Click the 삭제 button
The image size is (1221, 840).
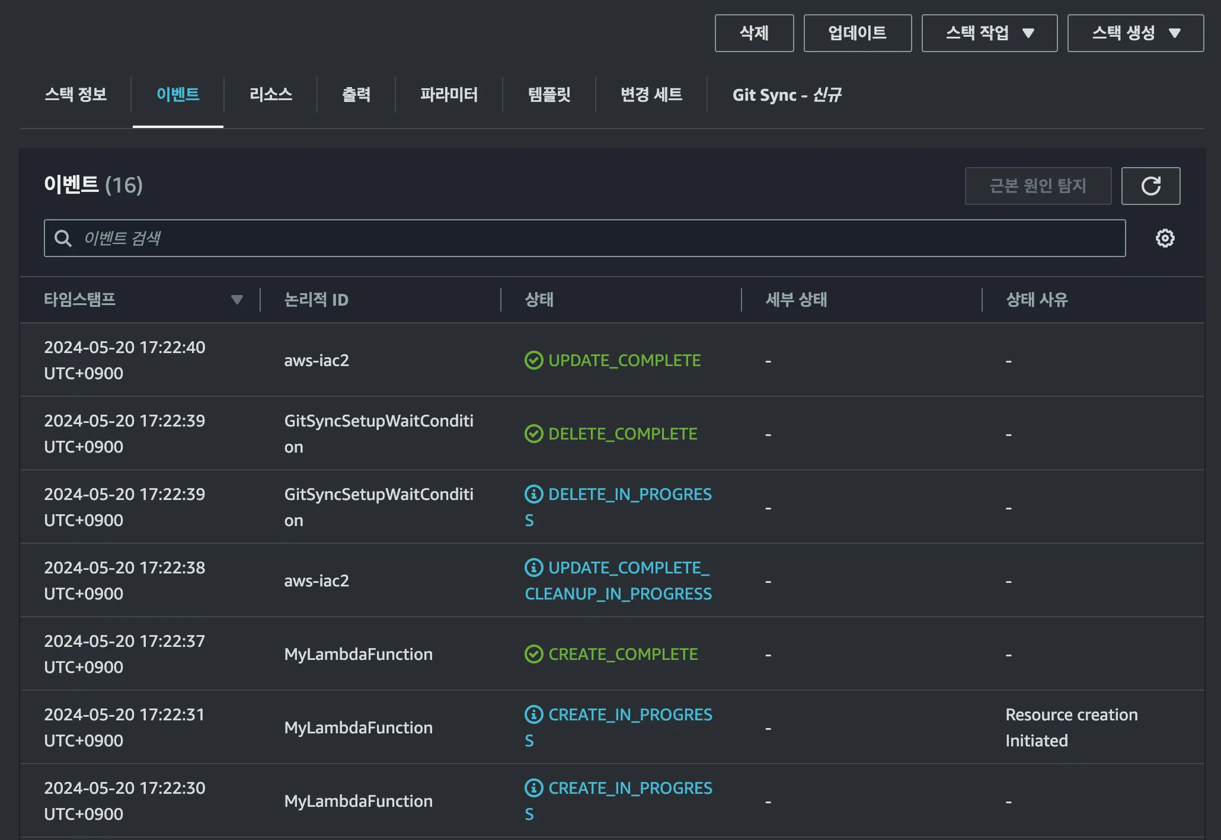(754, 33)
